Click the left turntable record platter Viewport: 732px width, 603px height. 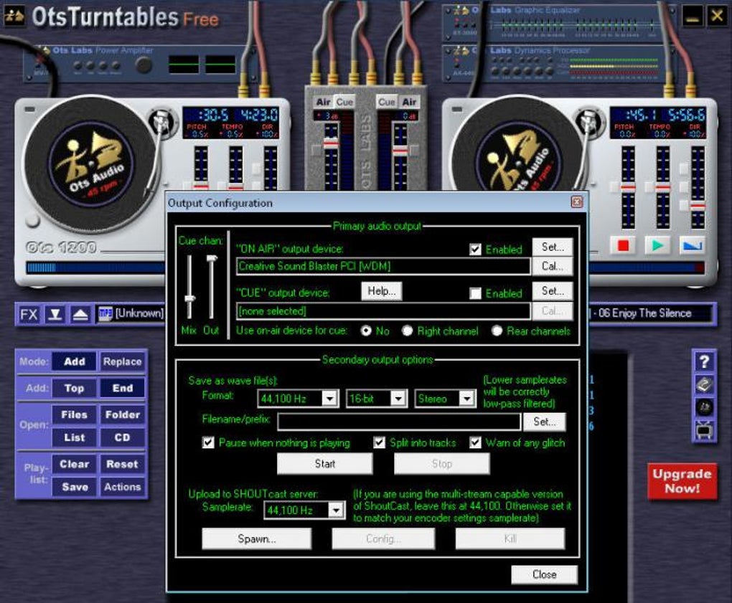91,165
